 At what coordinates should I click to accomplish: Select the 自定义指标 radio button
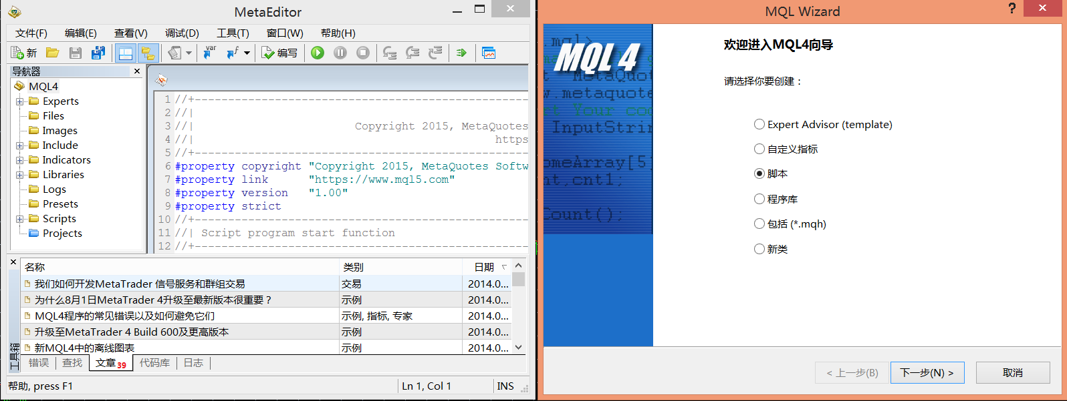759,149
